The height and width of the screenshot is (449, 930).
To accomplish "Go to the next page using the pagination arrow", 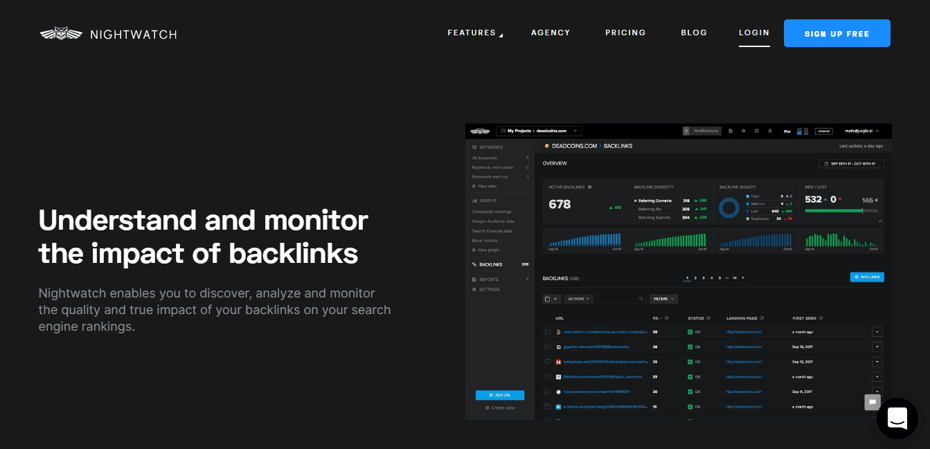I will pyautogui.click(x=743, y=277).
